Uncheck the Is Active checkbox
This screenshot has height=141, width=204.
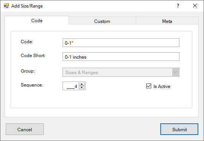[149, 86]
